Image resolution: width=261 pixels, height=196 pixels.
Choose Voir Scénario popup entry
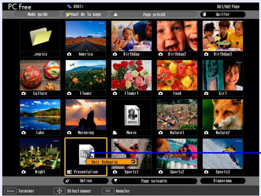(111, 162)
